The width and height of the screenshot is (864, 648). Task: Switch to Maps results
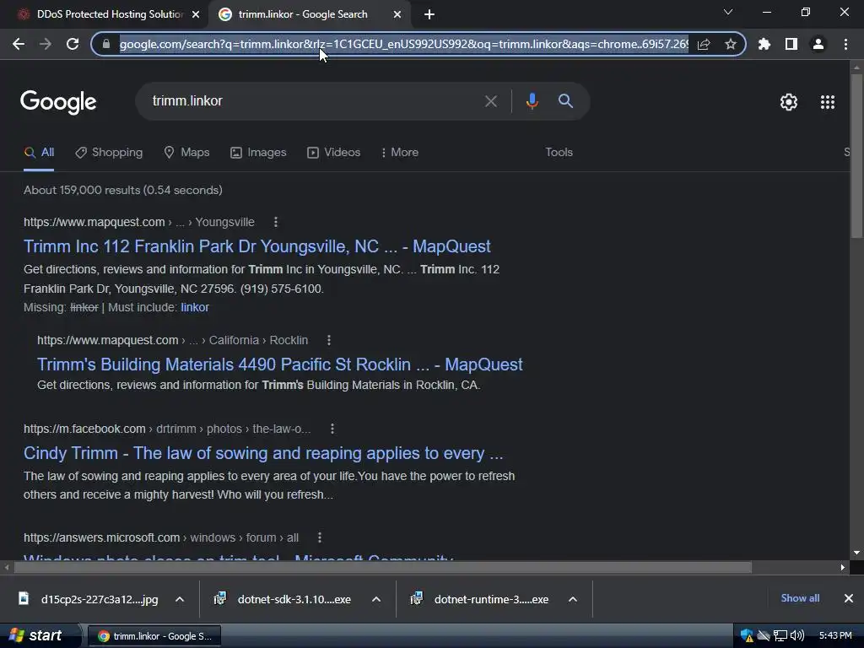point(186,153)
